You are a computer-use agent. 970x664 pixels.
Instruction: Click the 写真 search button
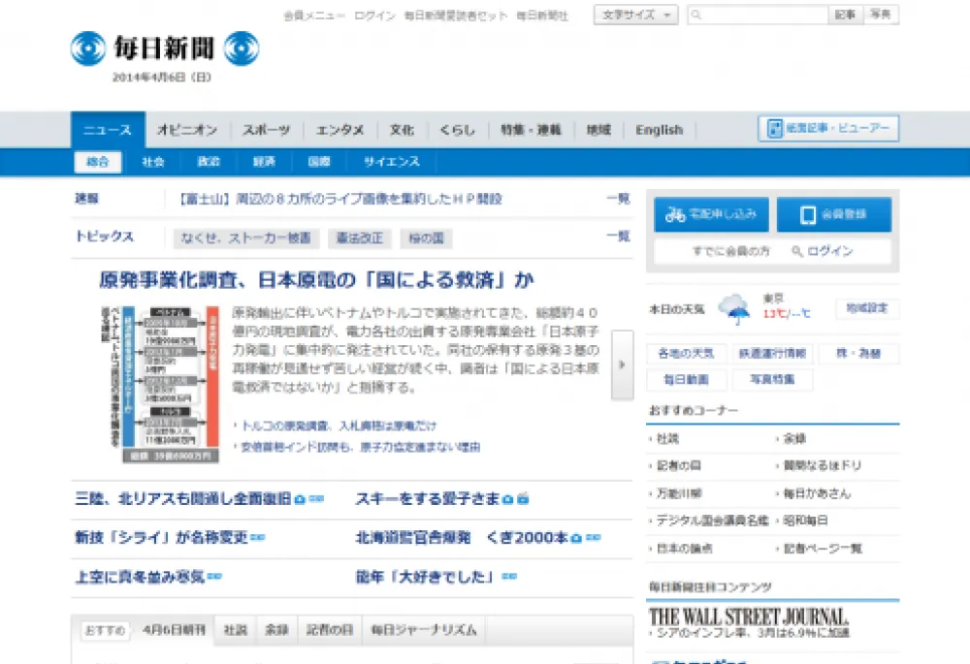(881, 15)
